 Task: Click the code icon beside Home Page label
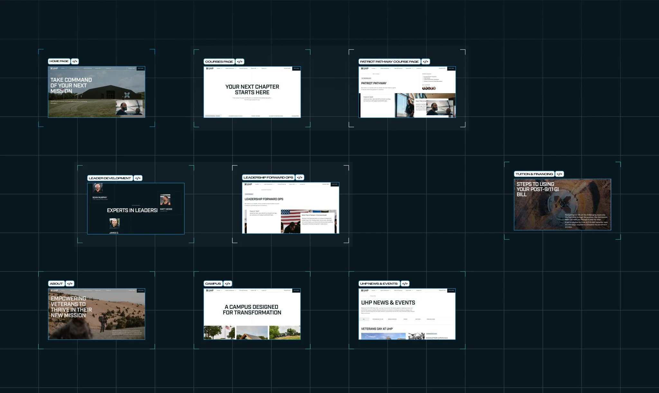point(75,61)
